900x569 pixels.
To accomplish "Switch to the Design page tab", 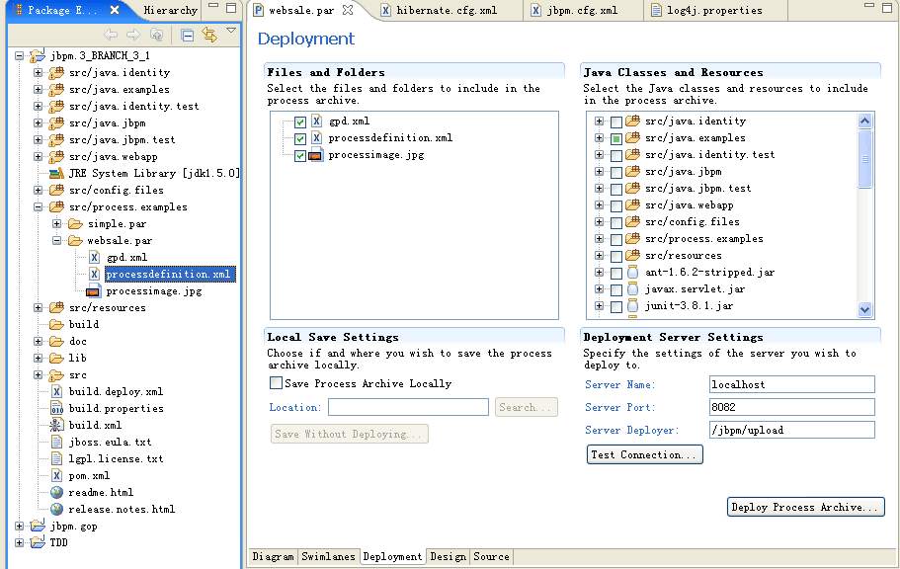I will pyautogui.click(x=449, y=556).
